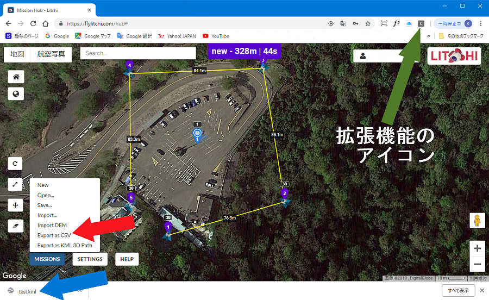Click the globe icon button
Viewport: 489px width, 300px height.
pyautogui.click(x=16, y=94)
